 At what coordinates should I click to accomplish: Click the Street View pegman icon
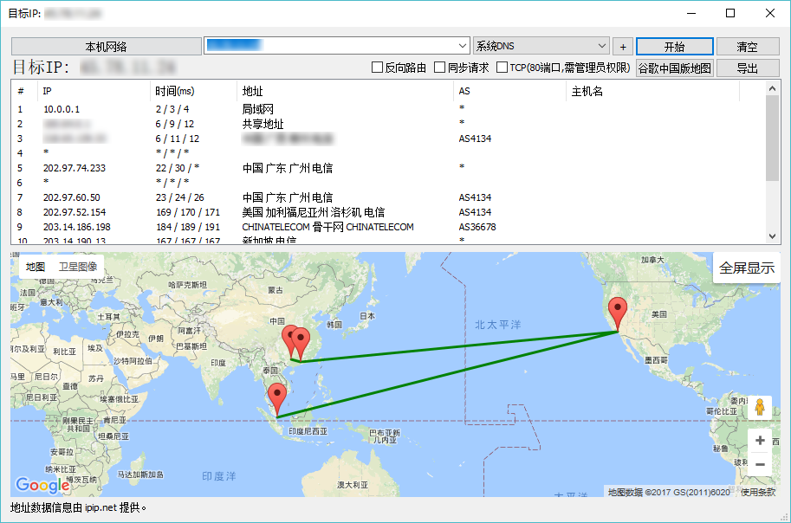point(760,407)
